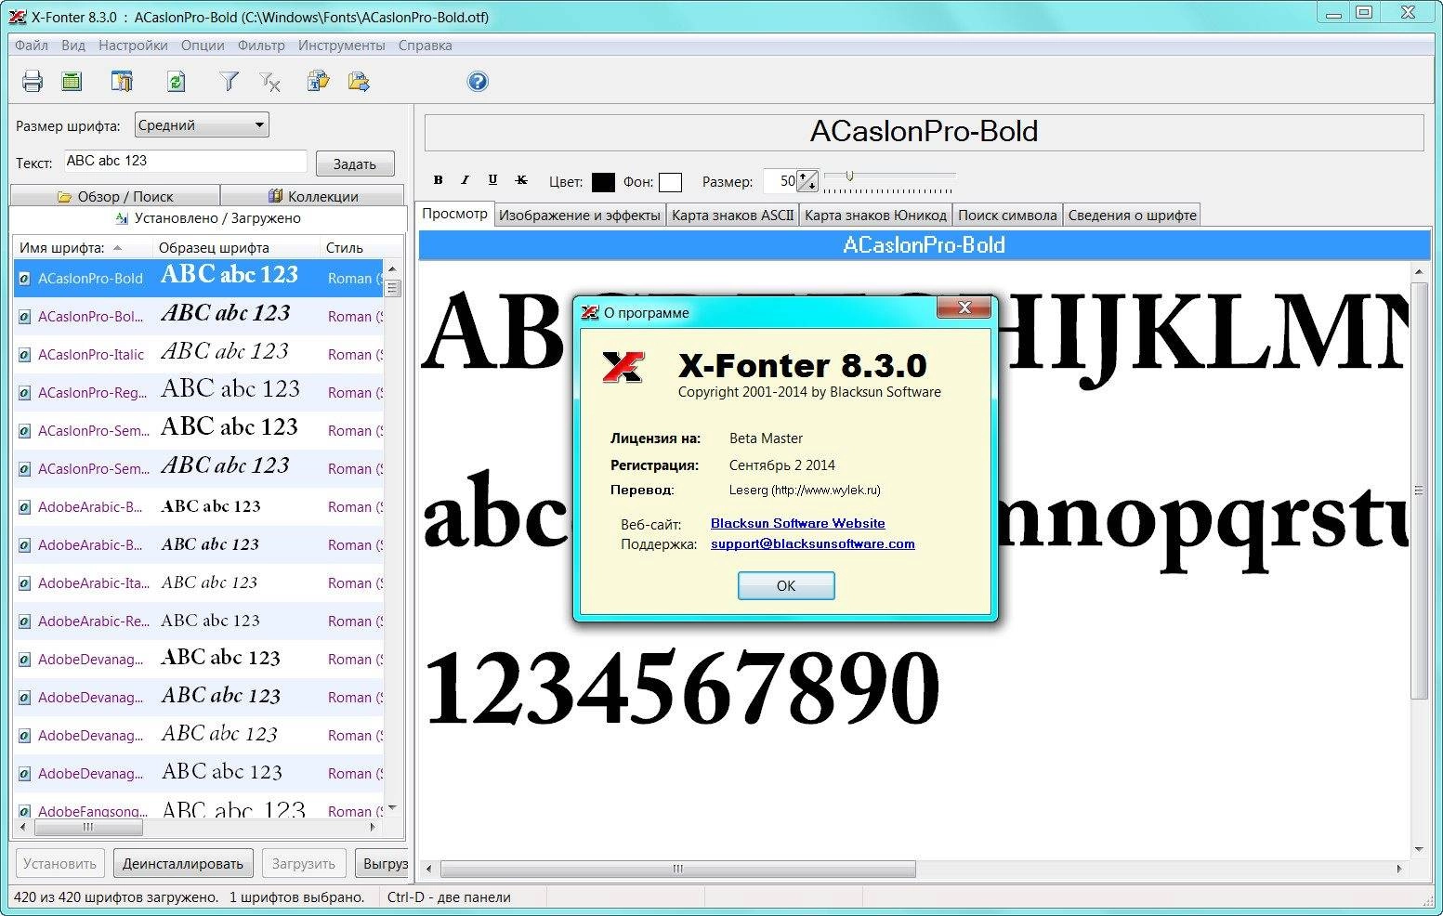
Task: Open the Инструменты menu
Action: pyautogui.click(x=341, y=45)
